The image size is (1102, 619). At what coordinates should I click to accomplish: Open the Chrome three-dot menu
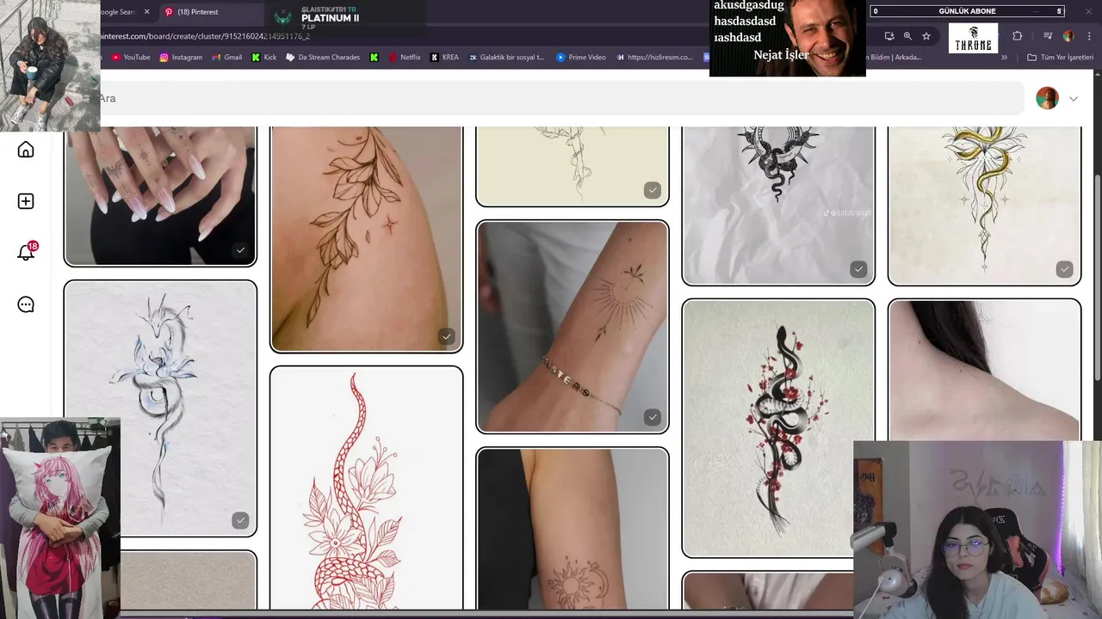click(x=1090, y=36)
